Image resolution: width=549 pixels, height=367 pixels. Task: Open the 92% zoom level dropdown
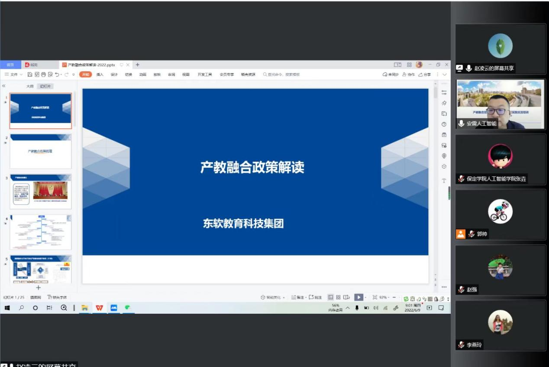[384, 297]
